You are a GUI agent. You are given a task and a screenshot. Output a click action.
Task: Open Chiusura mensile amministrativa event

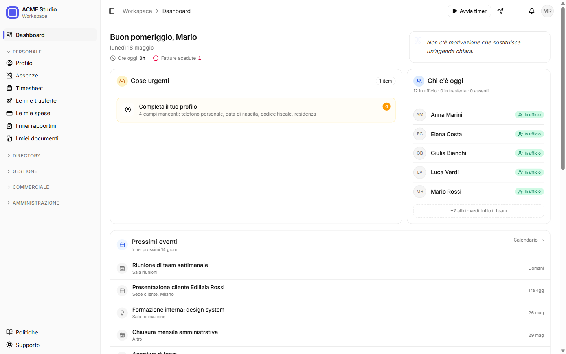(x=330, y=335)
